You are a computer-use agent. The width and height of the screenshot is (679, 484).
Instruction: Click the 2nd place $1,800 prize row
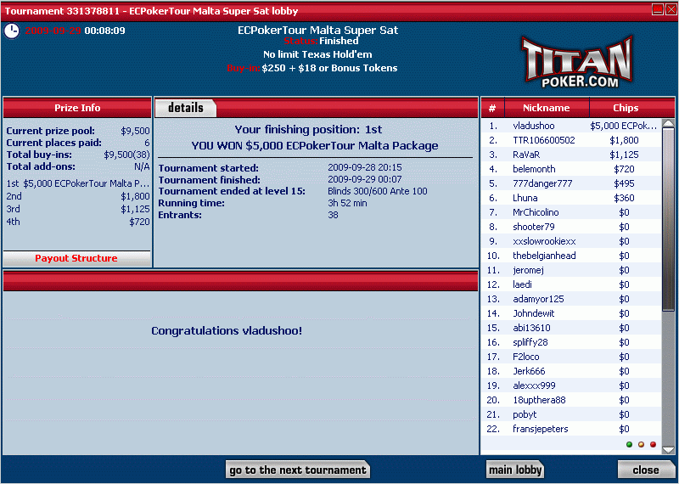(x=77, y=196)
